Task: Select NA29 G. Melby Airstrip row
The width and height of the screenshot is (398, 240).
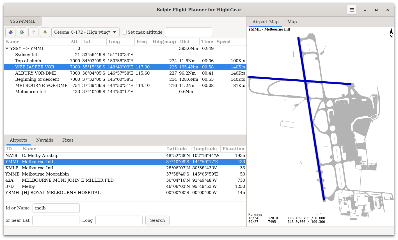Action: 125,156
